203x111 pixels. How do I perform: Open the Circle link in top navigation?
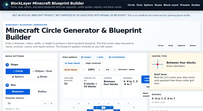tap(131, 5)
